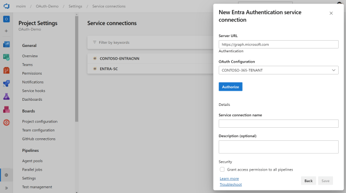The width and height of the screenshot is (346, 193).
Task: Click the Authorize button
Action: [x=230, y=87]
